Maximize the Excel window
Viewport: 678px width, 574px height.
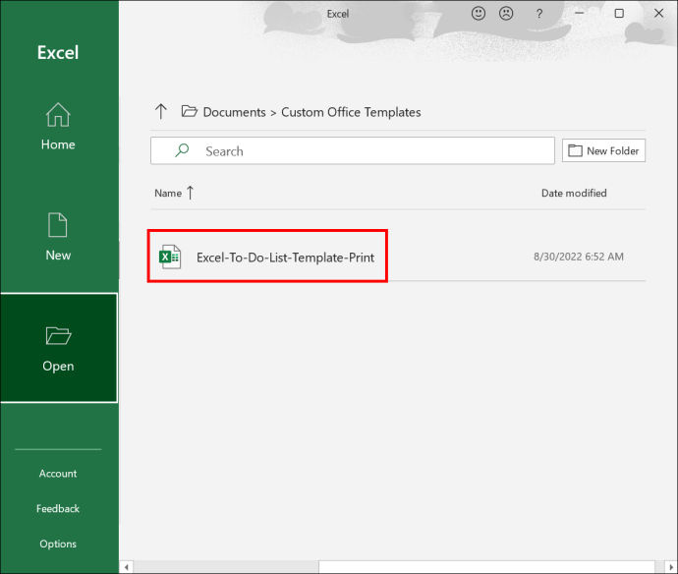pyautogui.click(x=619, y=14)
